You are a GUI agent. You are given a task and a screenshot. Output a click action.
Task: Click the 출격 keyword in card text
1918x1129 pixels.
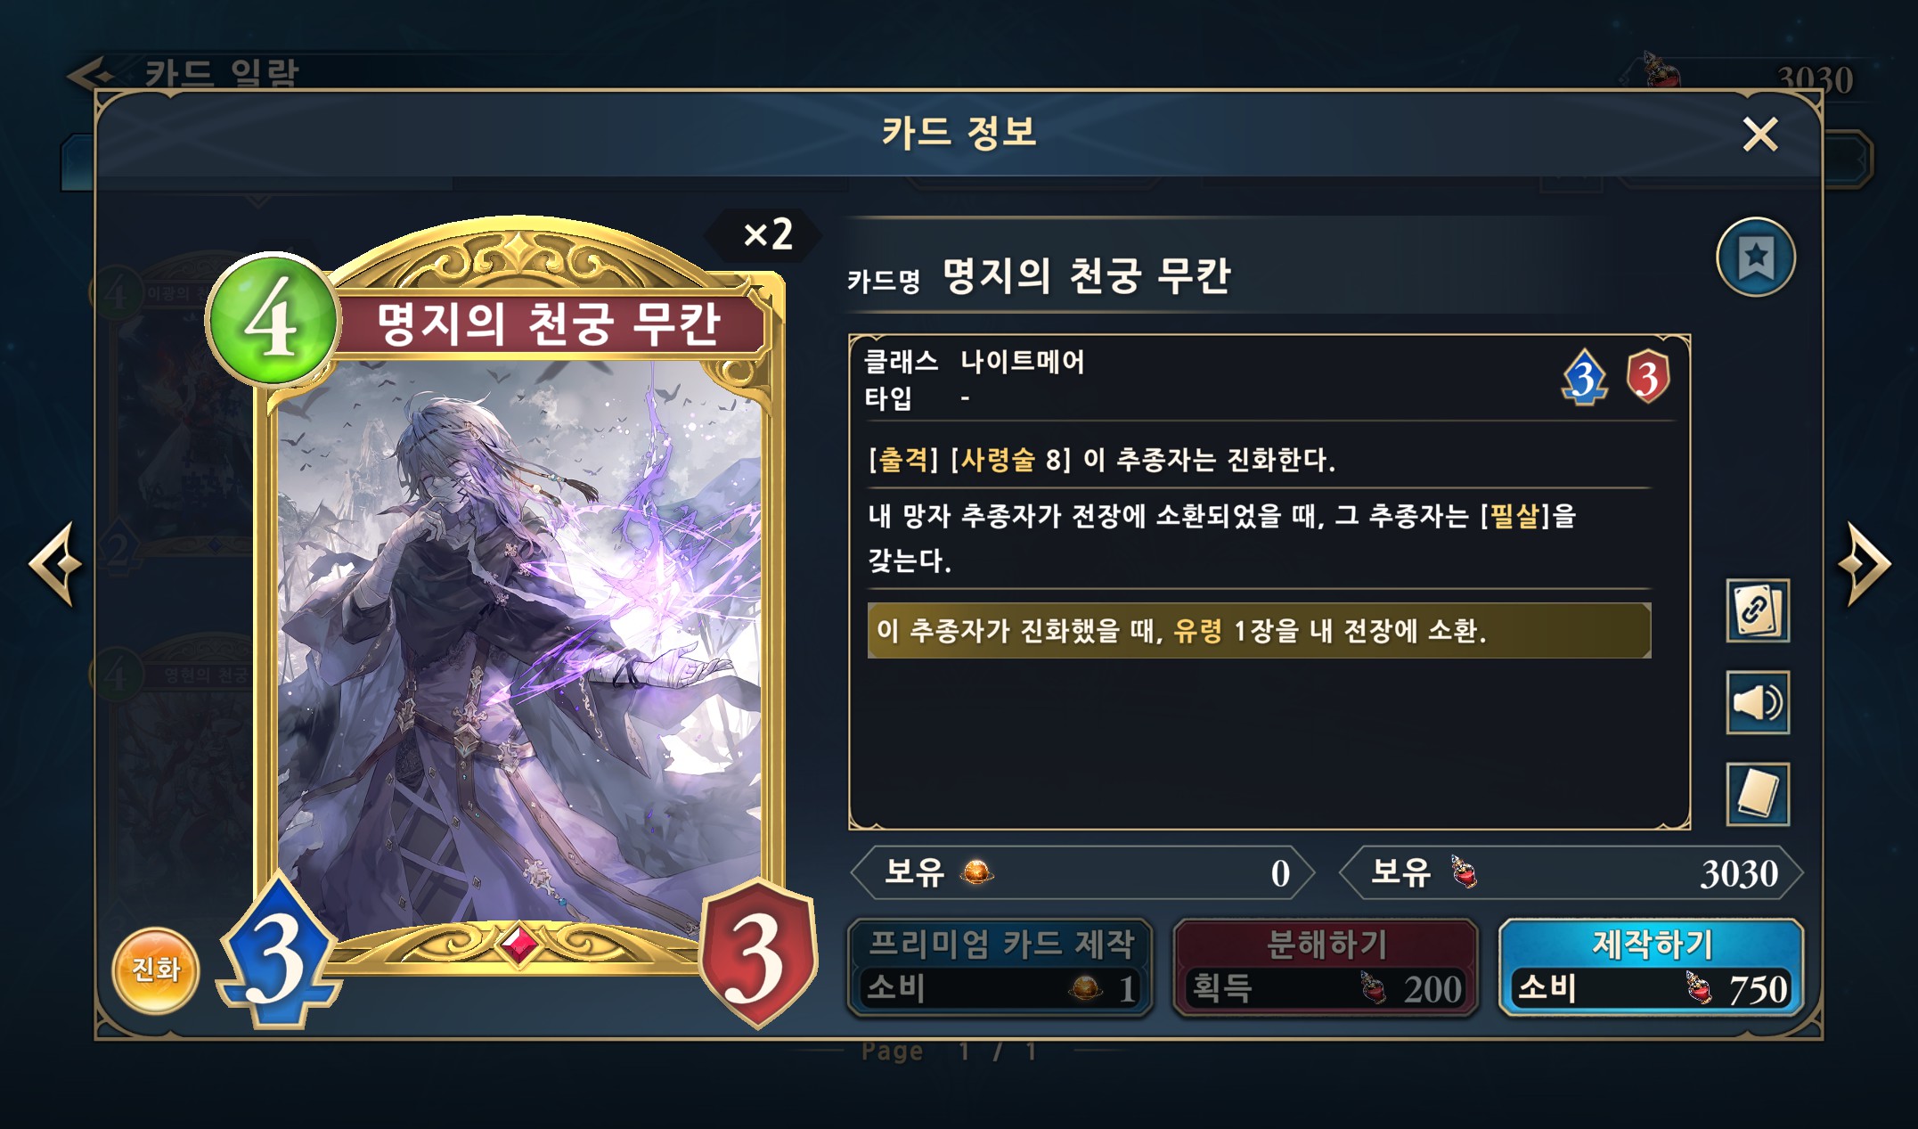[903, 460]
